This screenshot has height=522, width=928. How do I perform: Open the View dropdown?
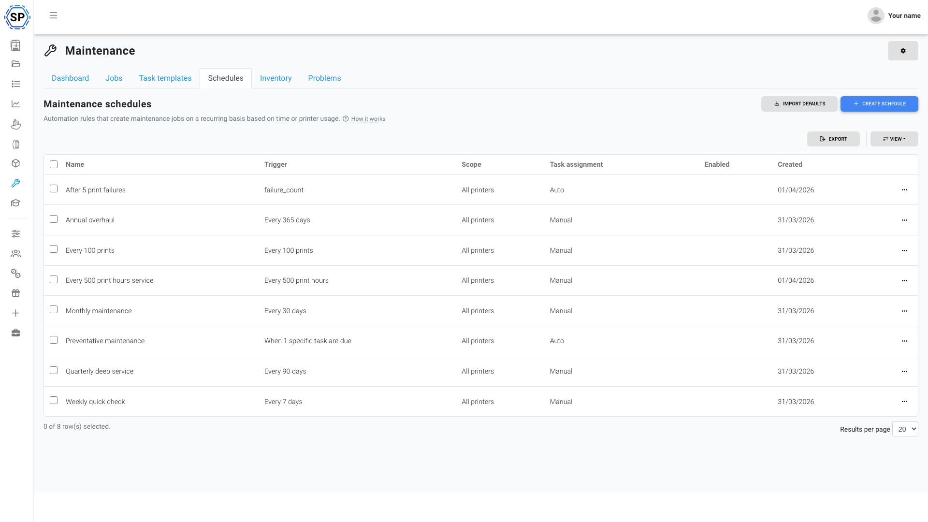pyautogui.click(x=894, y=139)
